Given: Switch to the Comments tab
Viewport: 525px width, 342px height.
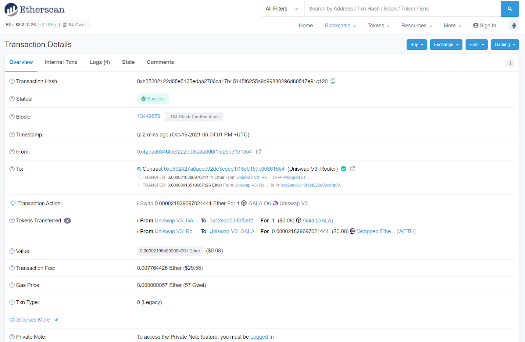Looking at the screenshot, I should coord(160,62).
